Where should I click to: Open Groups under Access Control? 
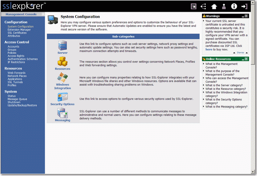[x=12, y=50]
